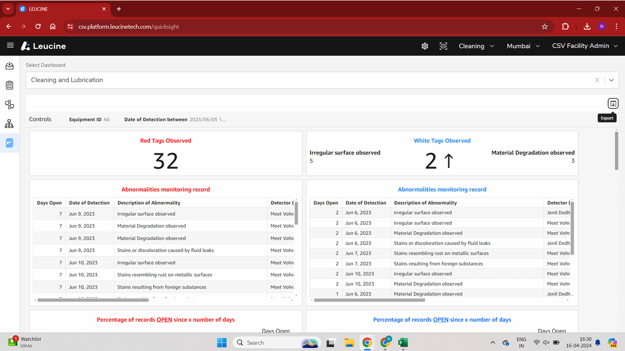Open the hamburger navigation menu

pyautogui.click(x=10, y=45)
